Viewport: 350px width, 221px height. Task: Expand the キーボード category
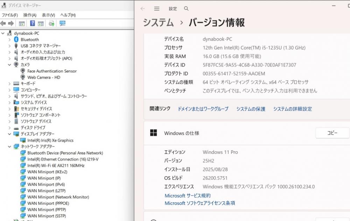tap(9, 84)
